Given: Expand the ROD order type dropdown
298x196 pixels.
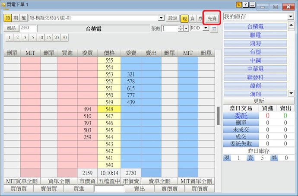Looking at the screenshot, I should click(206, 28).
